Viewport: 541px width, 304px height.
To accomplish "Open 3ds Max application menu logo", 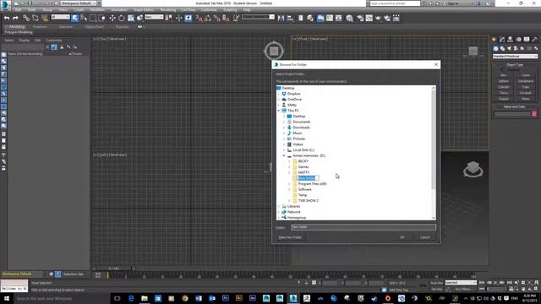I will [5, 5].
